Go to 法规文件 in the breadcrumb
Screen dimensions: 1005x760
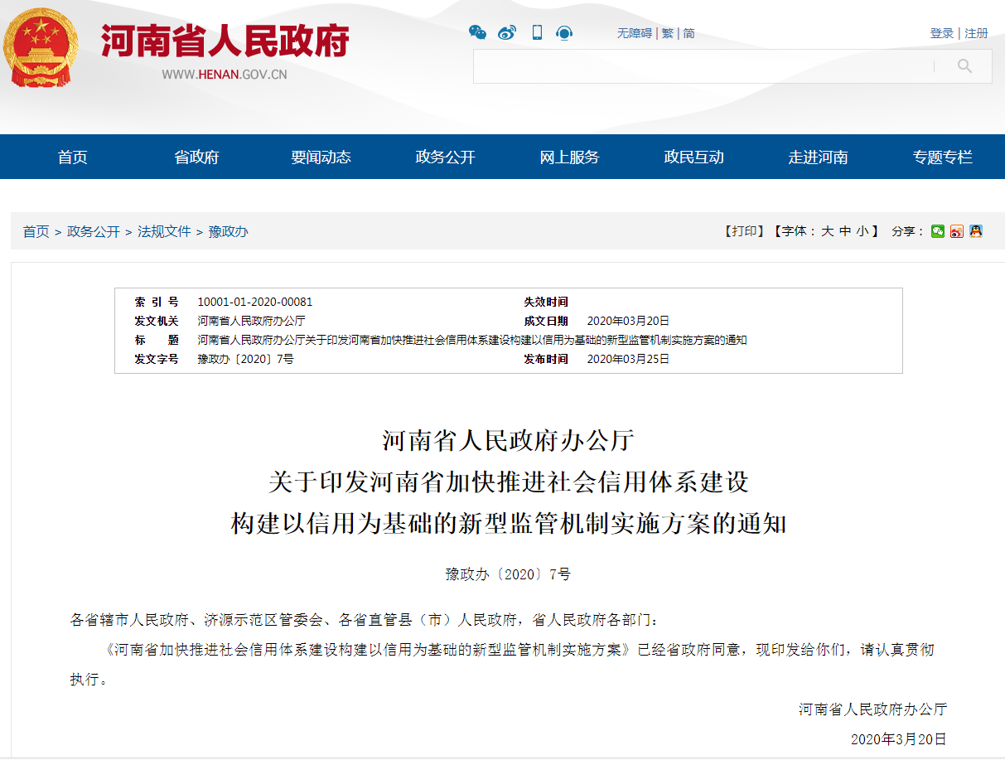point(164,231)
